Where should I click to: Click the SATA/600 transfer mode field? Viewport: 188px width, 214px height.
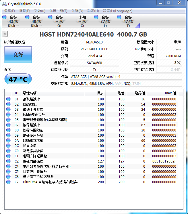tap(94, 63)
